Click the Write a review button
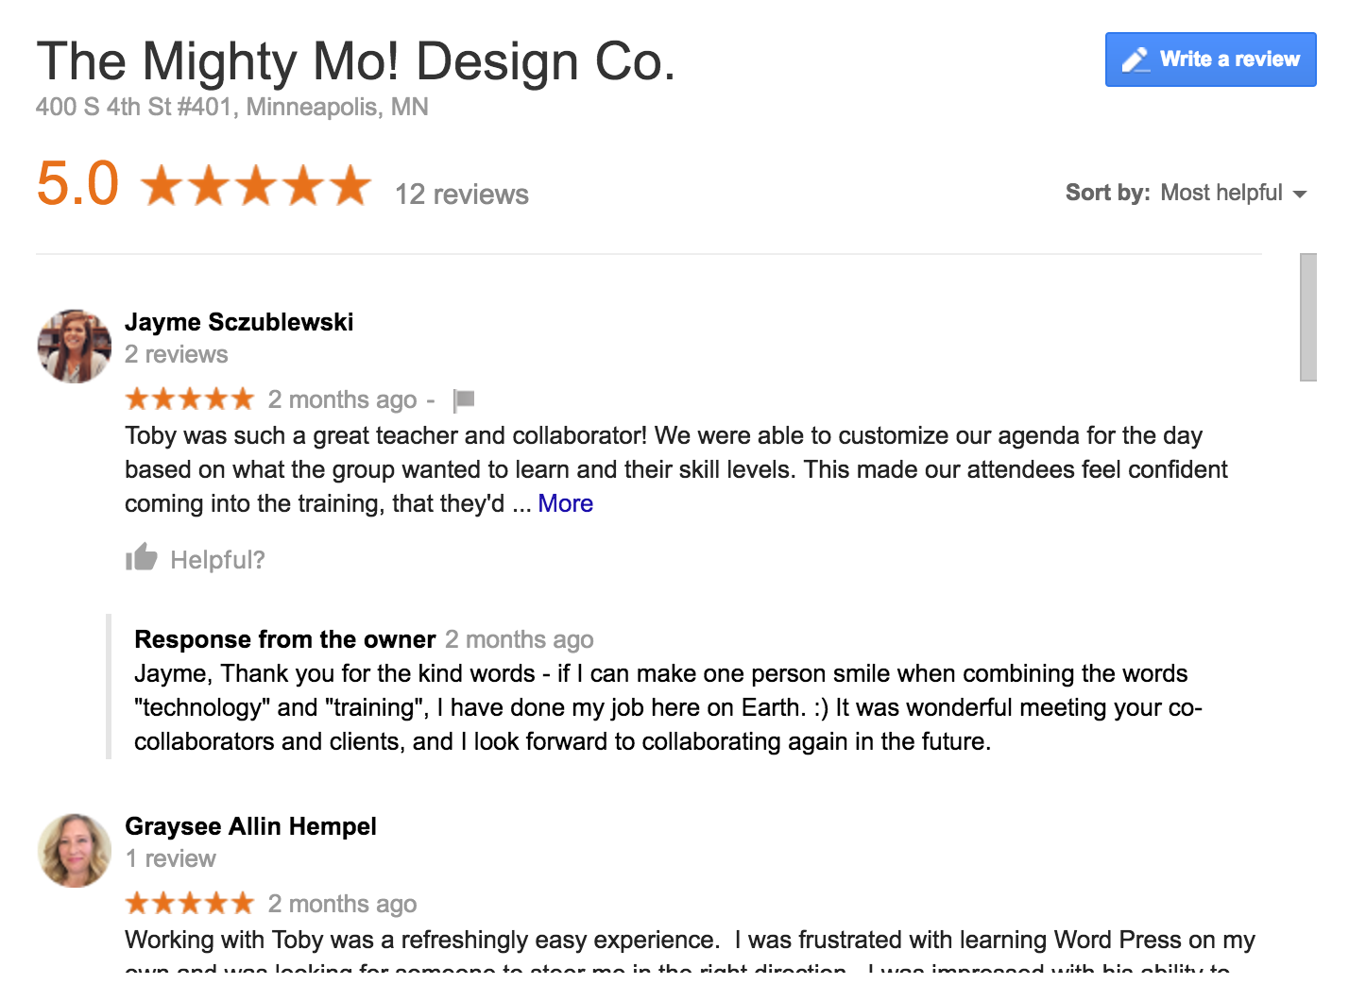 click(1210, 59)
